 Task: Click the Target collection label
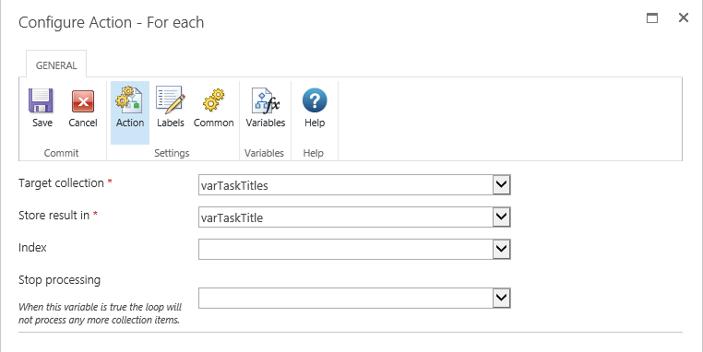61,183
